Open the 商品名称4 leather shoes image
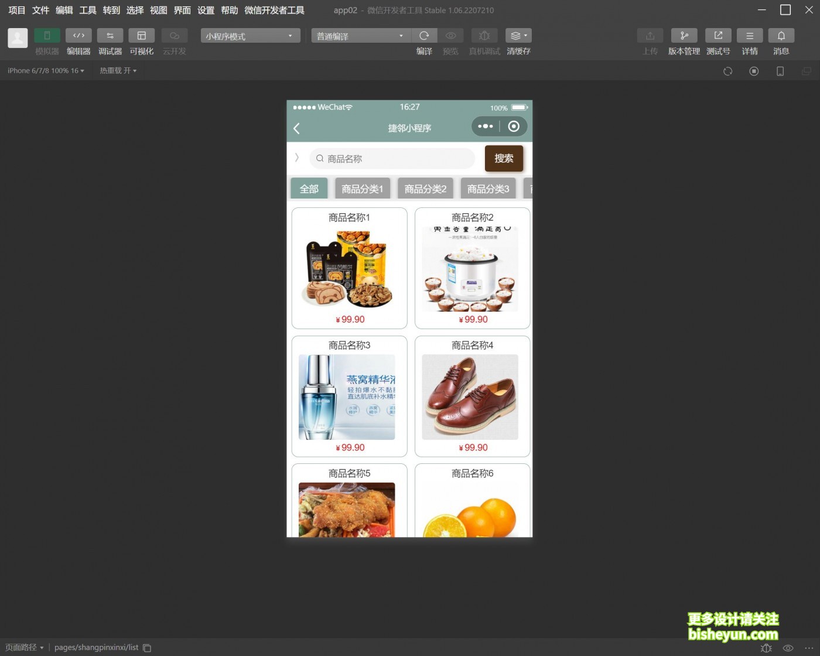Viewport: 820px width, 656px height. tap(470, 397)
